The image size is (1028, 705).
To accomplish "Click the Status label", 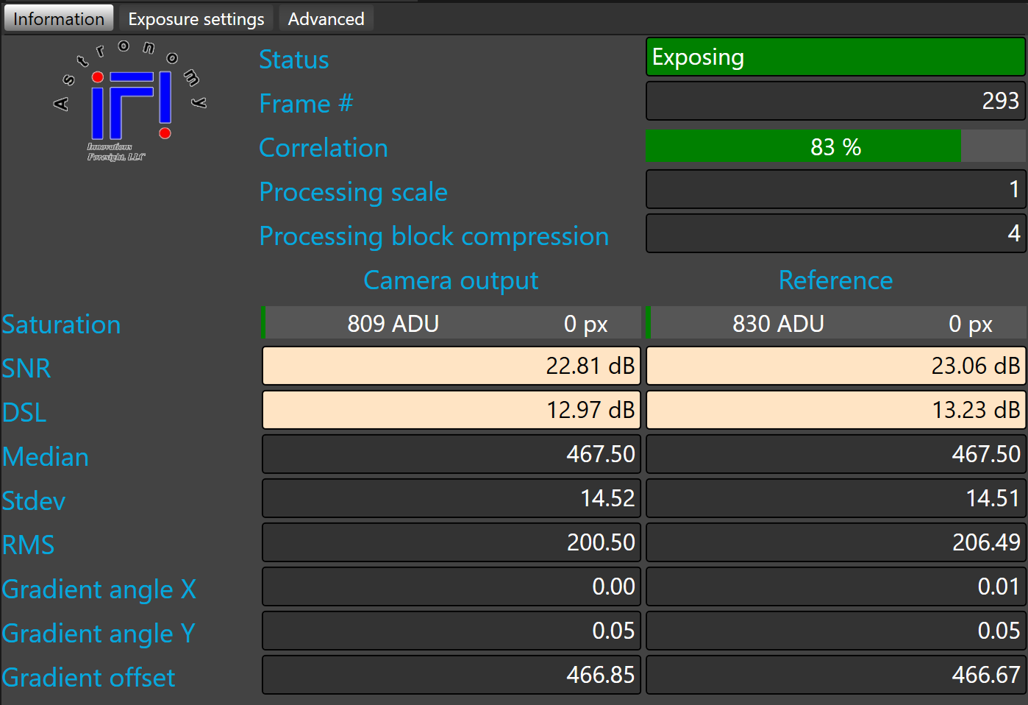I will [294, 60].
